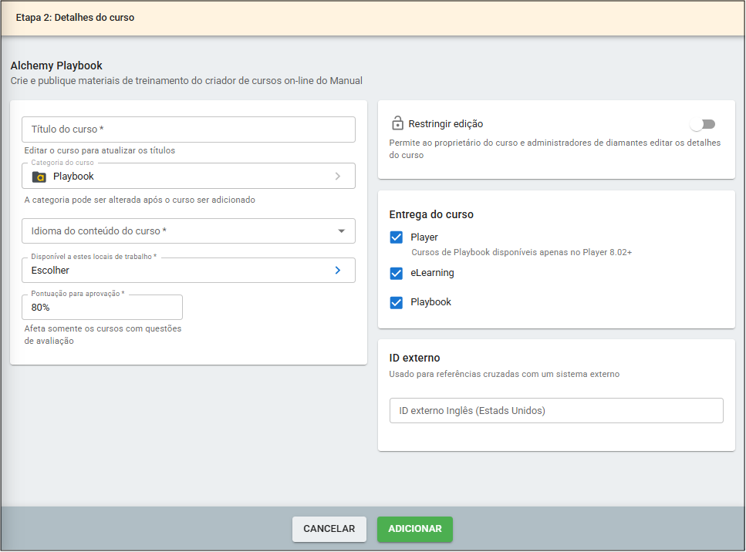Click the blue arrow in the workplaces field

337,271
